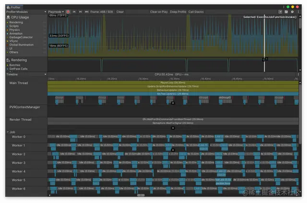Click the charts area vertical scrollbar
The width and height of the screenshot is (307, 203).
click(300, 23)
